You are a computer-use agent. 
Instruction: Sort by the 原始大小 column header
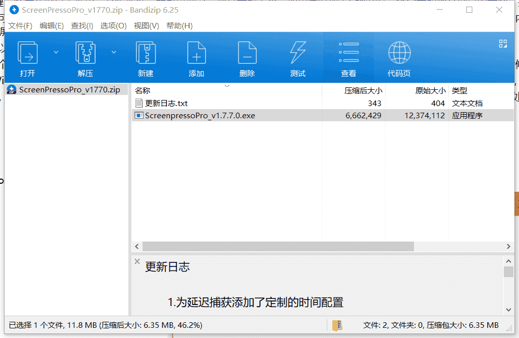(x=417, y=90)
